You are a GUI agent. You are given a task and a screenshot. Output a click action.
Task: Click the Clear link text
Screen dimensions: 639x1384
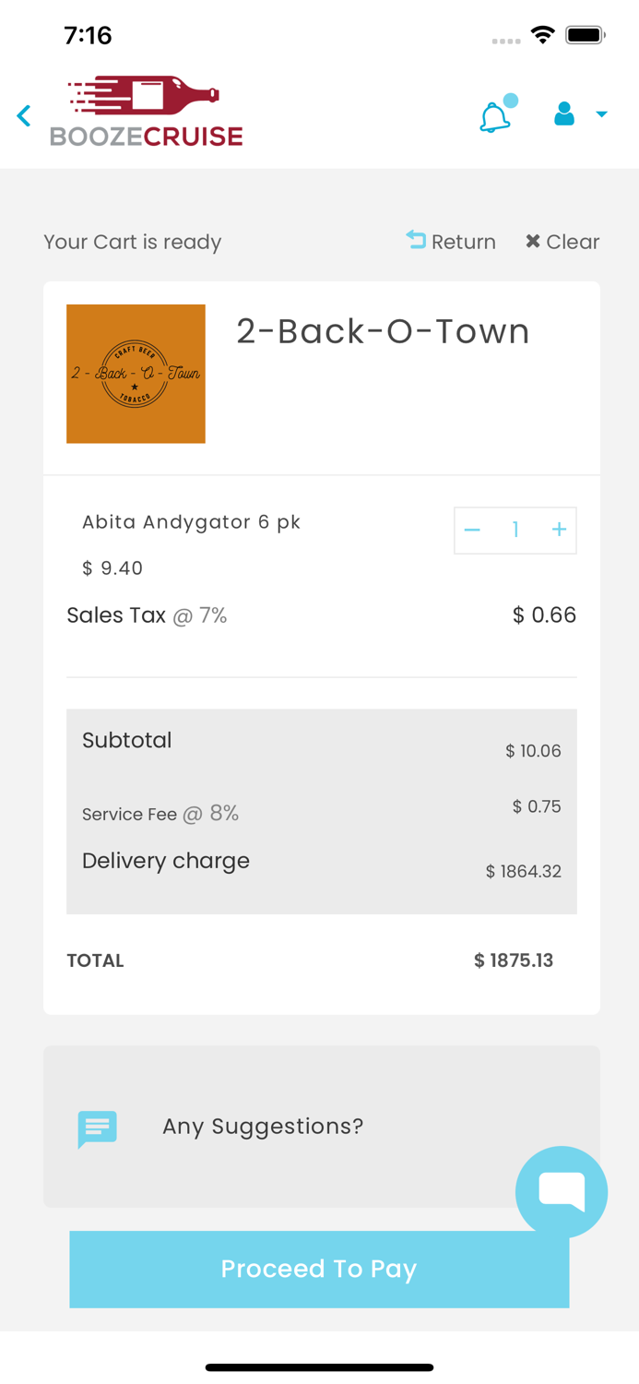[x=572, y=241]
